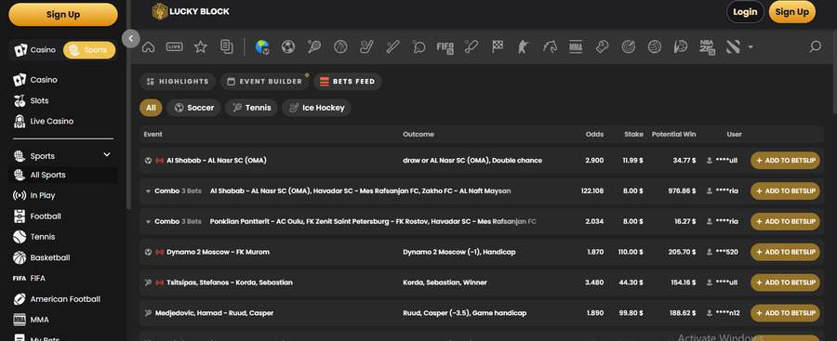Image resolution: width=837 pixels, height=341 pixels.
Task: Expand the Sports section chevron in sidebar
Action: 107,155
